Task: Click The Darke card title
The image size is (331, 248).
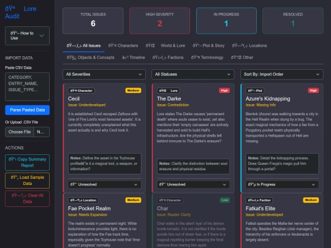Action: tap(169, 99)
